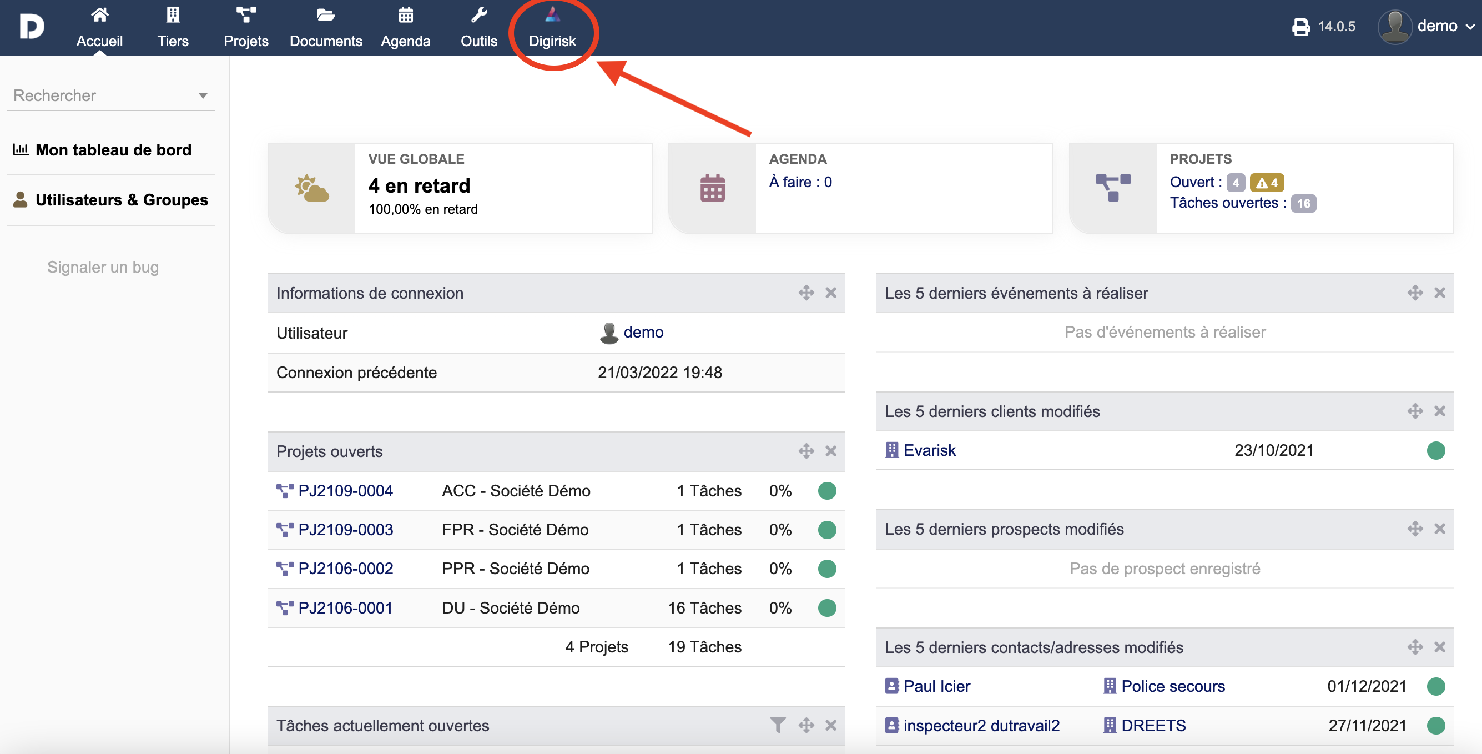Click Tâches ouvertes link

1228,203
